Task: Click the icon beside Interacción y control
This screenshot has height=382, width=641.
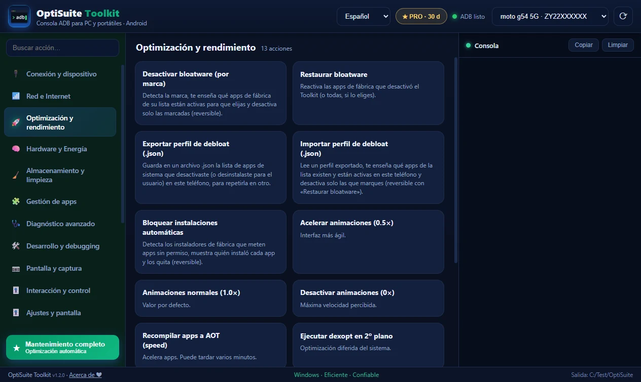Action: point(16,290)
